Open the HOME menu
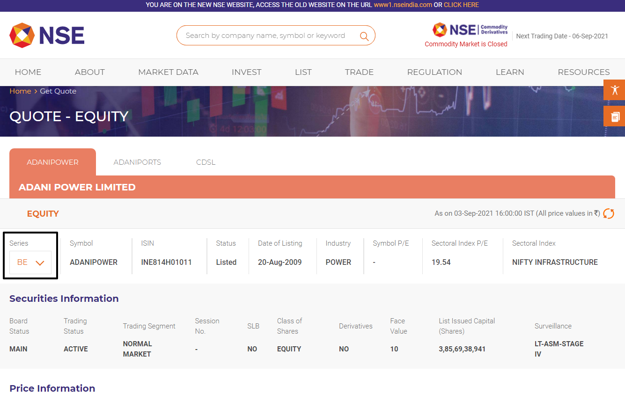The height and width of the screenshot is (394, 625). [x=28, y=72]
